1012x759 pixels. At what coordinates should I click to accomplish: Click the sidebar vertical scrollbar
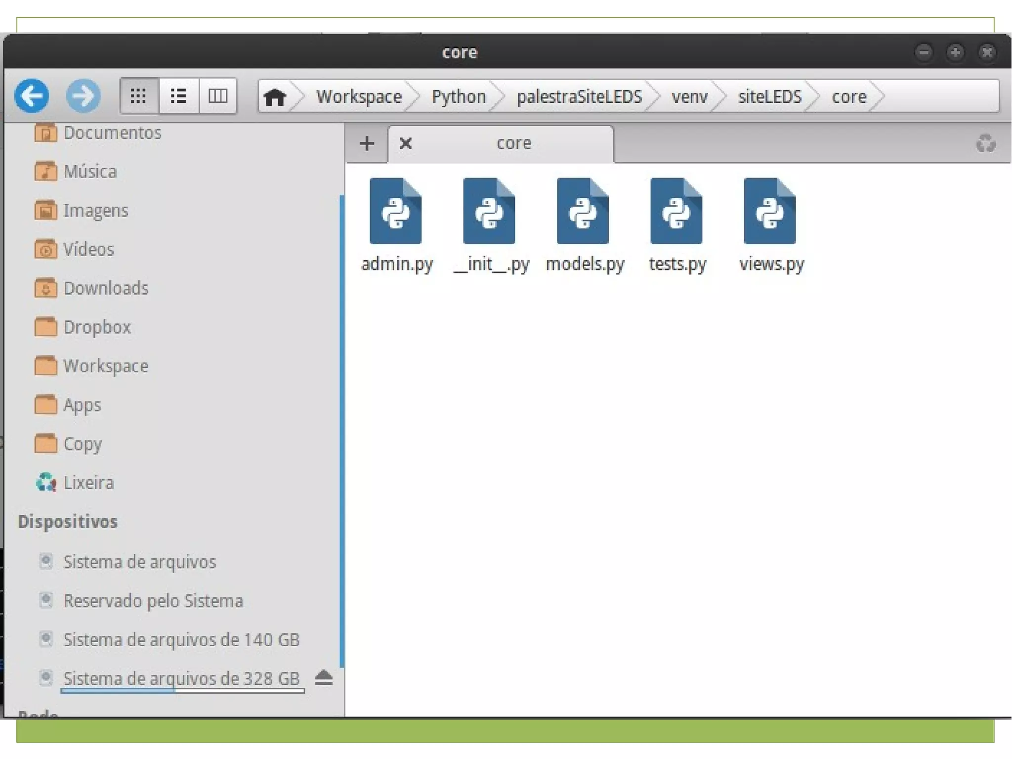tap(341, 430)
